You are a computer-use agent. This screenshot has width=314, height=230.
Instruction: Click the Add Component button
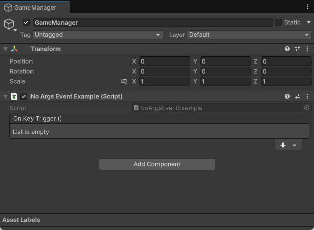pos(156,164)
